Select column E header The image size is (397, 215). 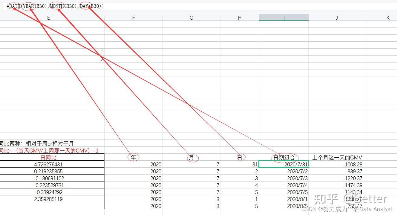tap(48, 18)
